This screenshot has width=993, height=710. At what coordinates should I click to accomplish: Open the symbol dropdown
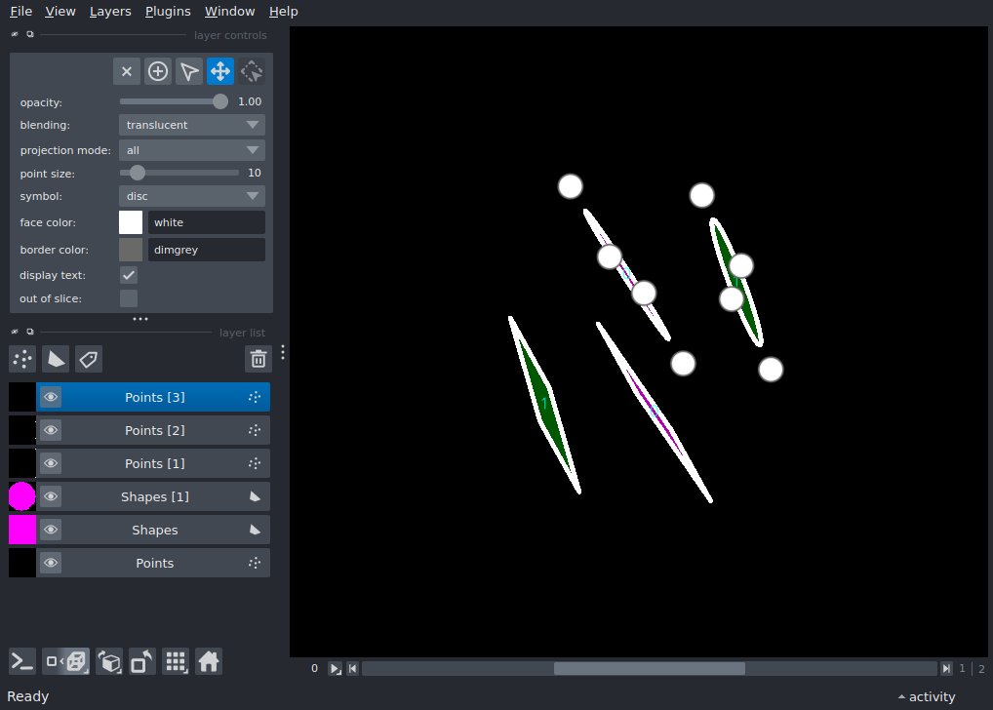[x=191, y=196]
